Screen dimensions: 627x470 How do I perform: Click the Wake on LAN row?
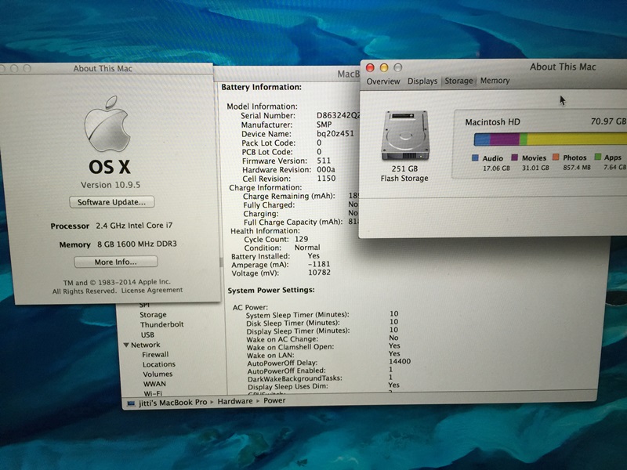(323, 355)
